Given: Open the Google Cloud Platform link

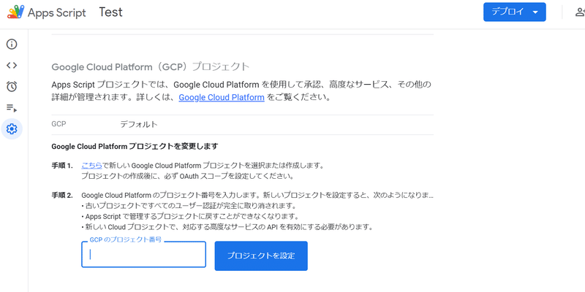Looking at the screenshot, I should (x=222, y=97).
